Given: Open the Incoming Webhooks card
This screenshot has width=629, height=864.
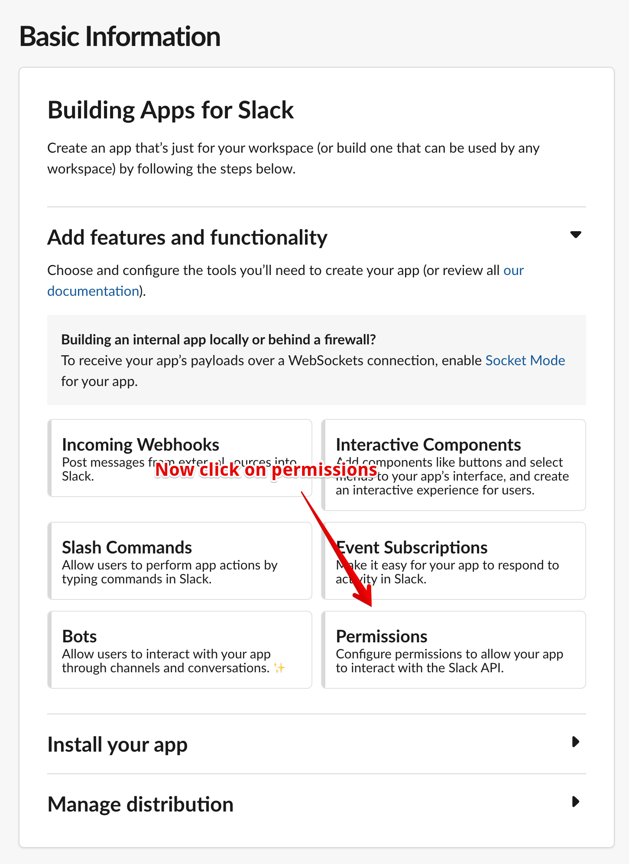Looking at the screenshot, I should (x=179, y=458).
